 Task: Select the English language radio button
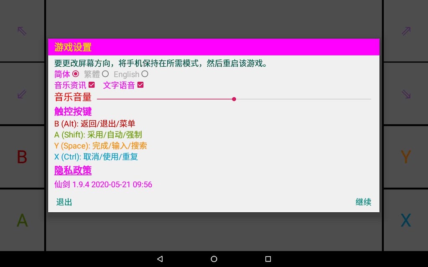coord(145,74)
